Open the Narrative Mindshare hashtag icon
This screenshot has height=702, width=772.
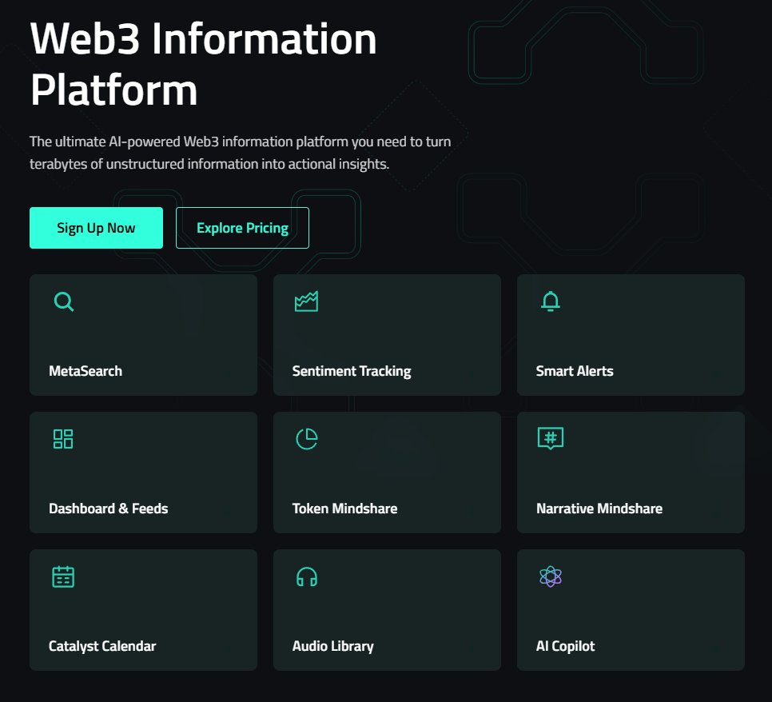pos(551,439)
